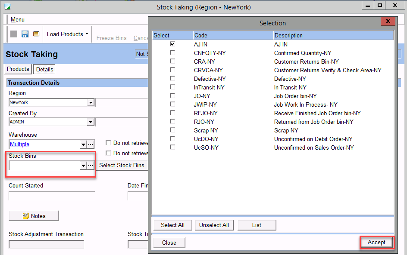Click the Select All button
Image resolution: width=407 pixels, height=255 pixels.
click(x=172, y=225)
